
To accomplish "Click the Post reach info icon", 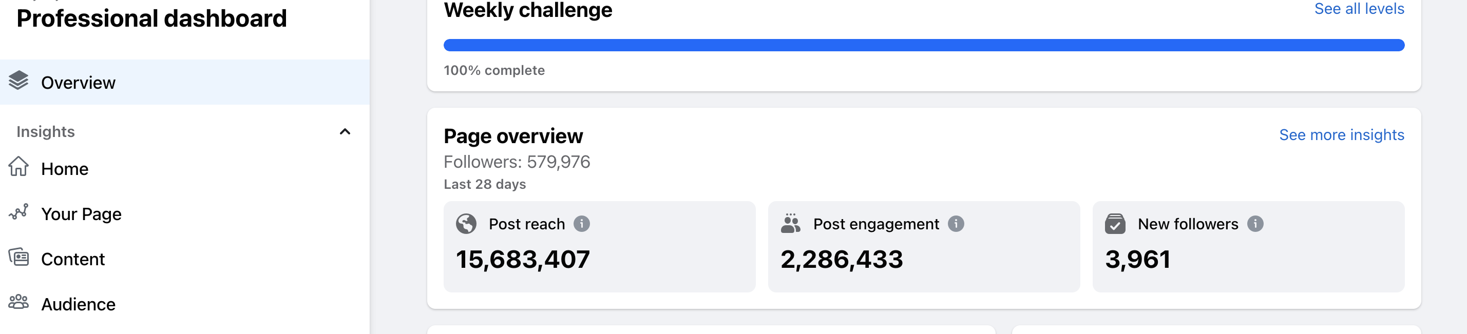I will (581, 224).
